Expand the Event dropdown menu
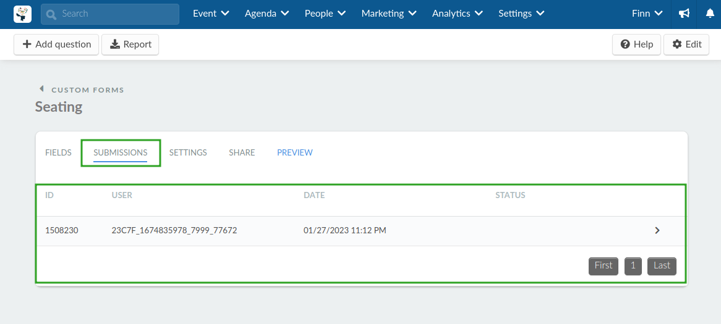Screen dimensions: 721x324 pos(211,14)
